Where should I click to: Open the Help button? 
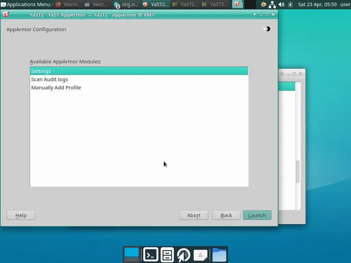(21, 215)
